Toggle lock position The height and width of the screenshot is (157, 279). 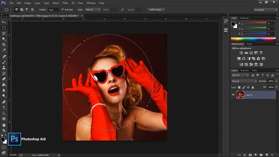(248, 87)
